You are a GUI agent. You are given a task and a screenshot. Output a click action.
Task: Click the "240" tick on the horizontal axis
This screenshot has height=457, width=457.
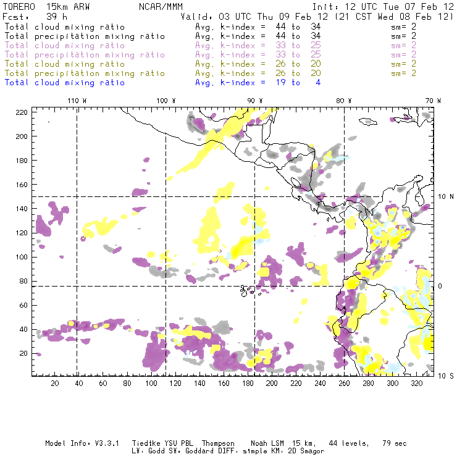coord(320,384)
